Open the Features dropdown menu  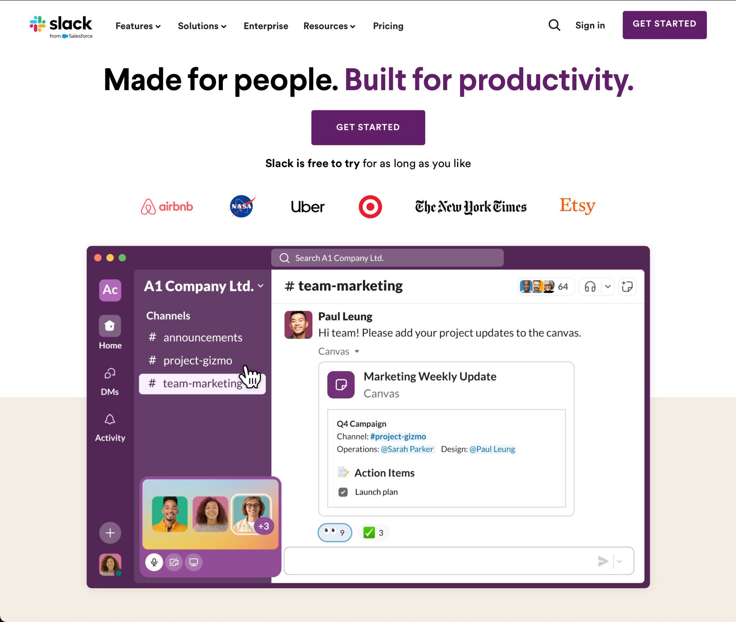pyautogui.click(x=137, y=26)
